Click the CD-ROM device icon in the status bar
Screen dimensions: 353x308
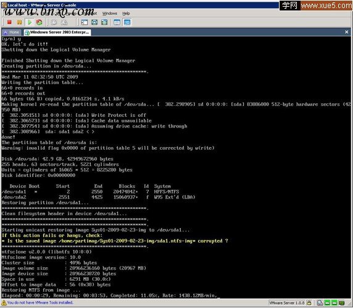click(320, 303)
